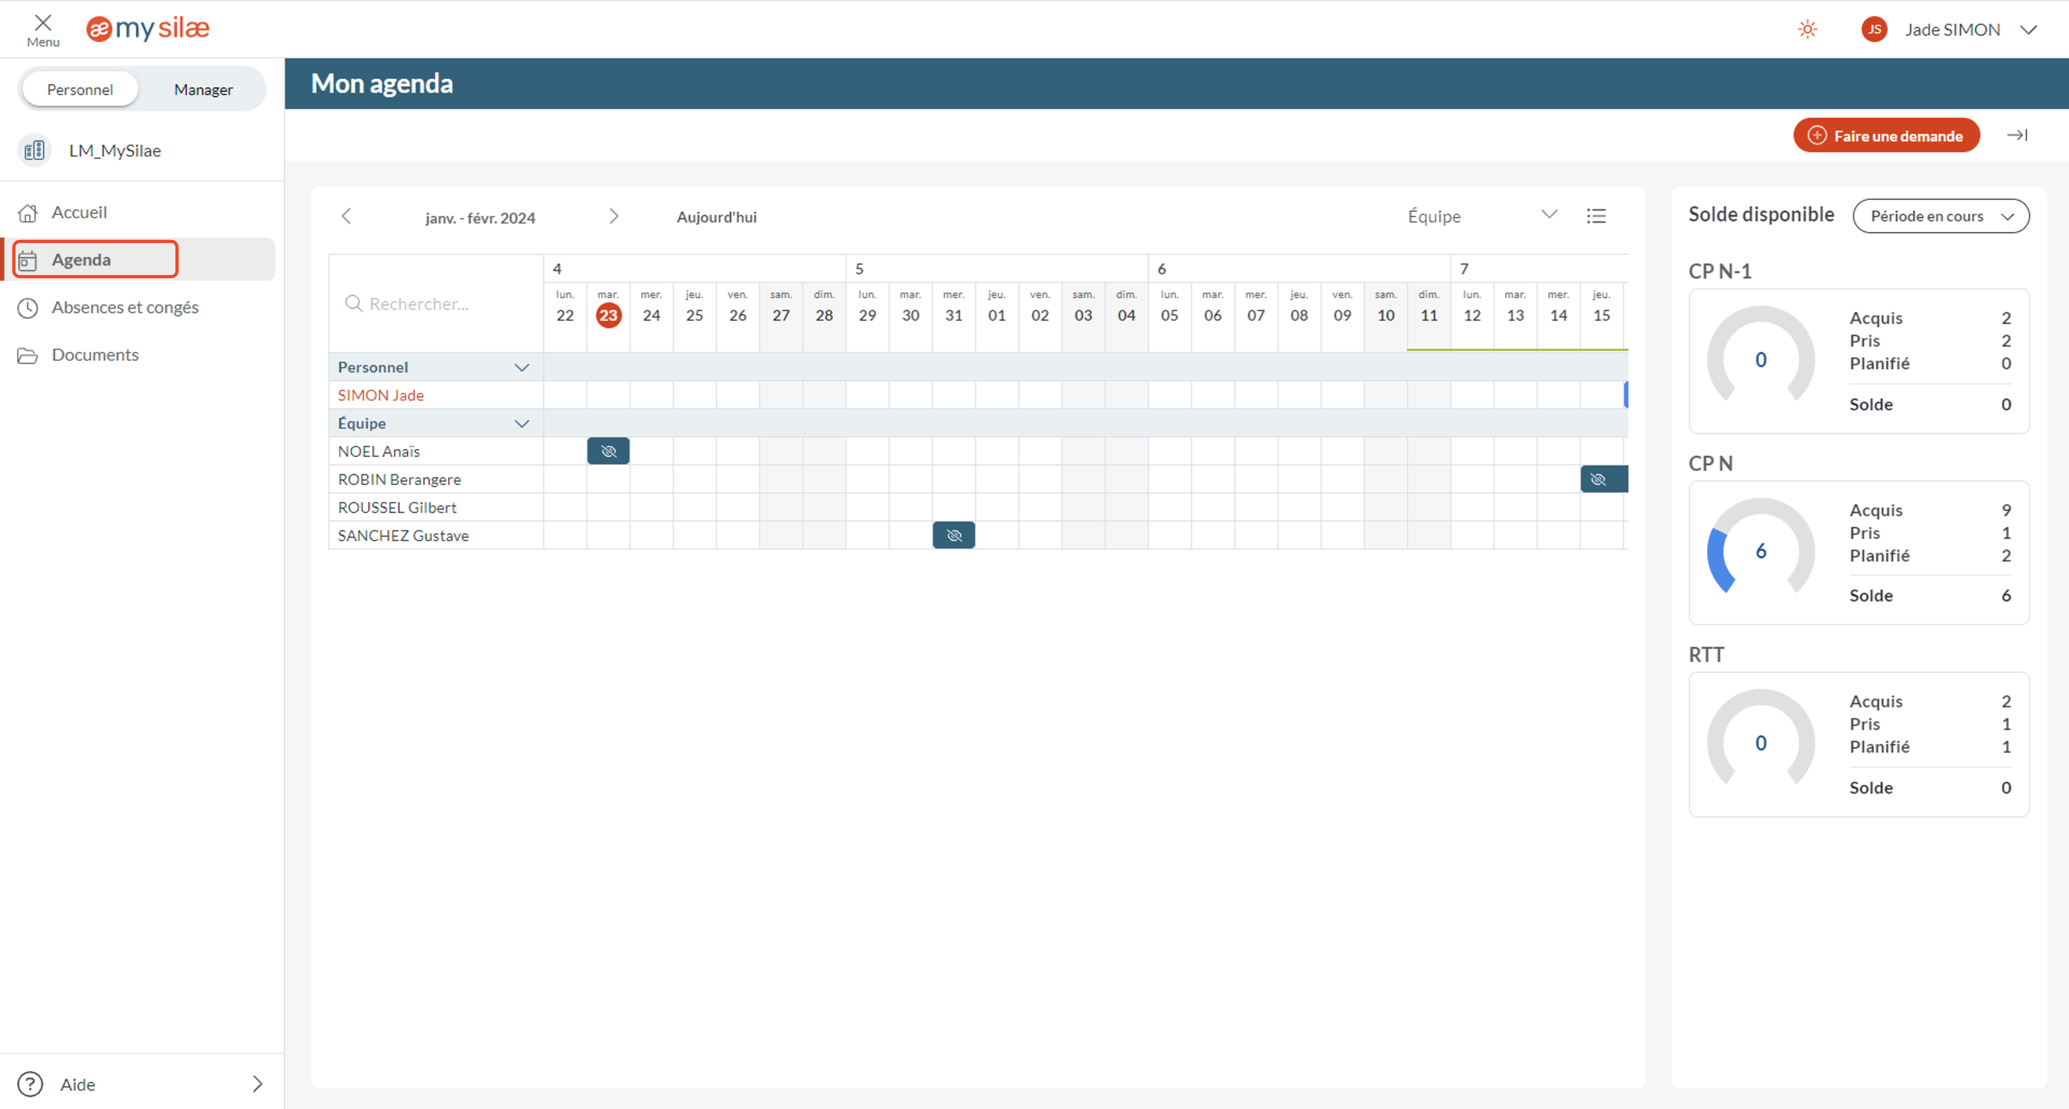Image resolution: width=2069 pixels, height=1109 pixels.
Task: Go to previous period arrow
Action: click(x=346, y=217)
